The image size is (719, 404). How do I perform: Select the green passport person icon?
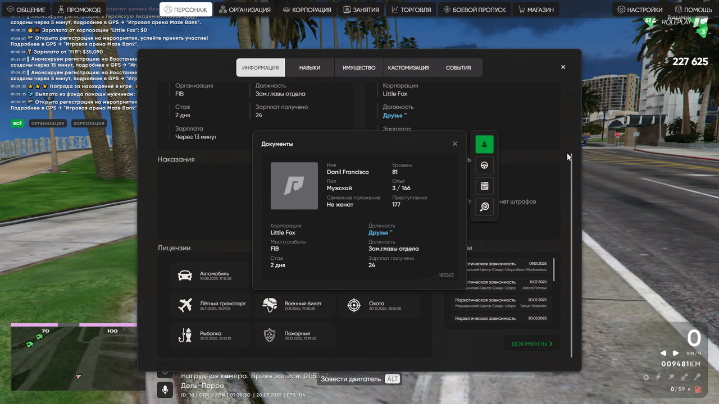coord(484,144)
